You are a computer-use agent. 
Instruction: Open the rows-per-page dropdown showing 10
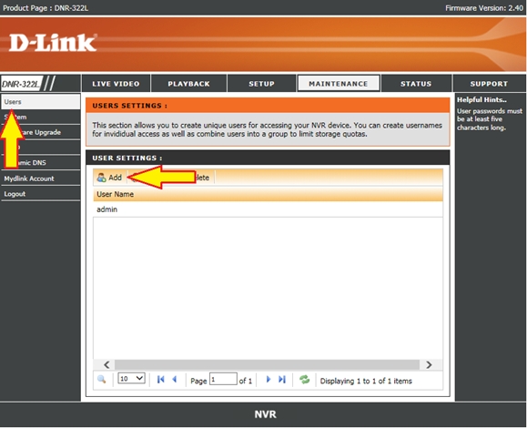click(131, 379)
